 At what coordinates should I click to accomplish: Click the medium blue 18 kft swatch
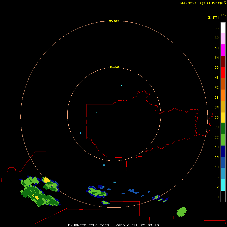pyautogui.click(x=223, y=162)
